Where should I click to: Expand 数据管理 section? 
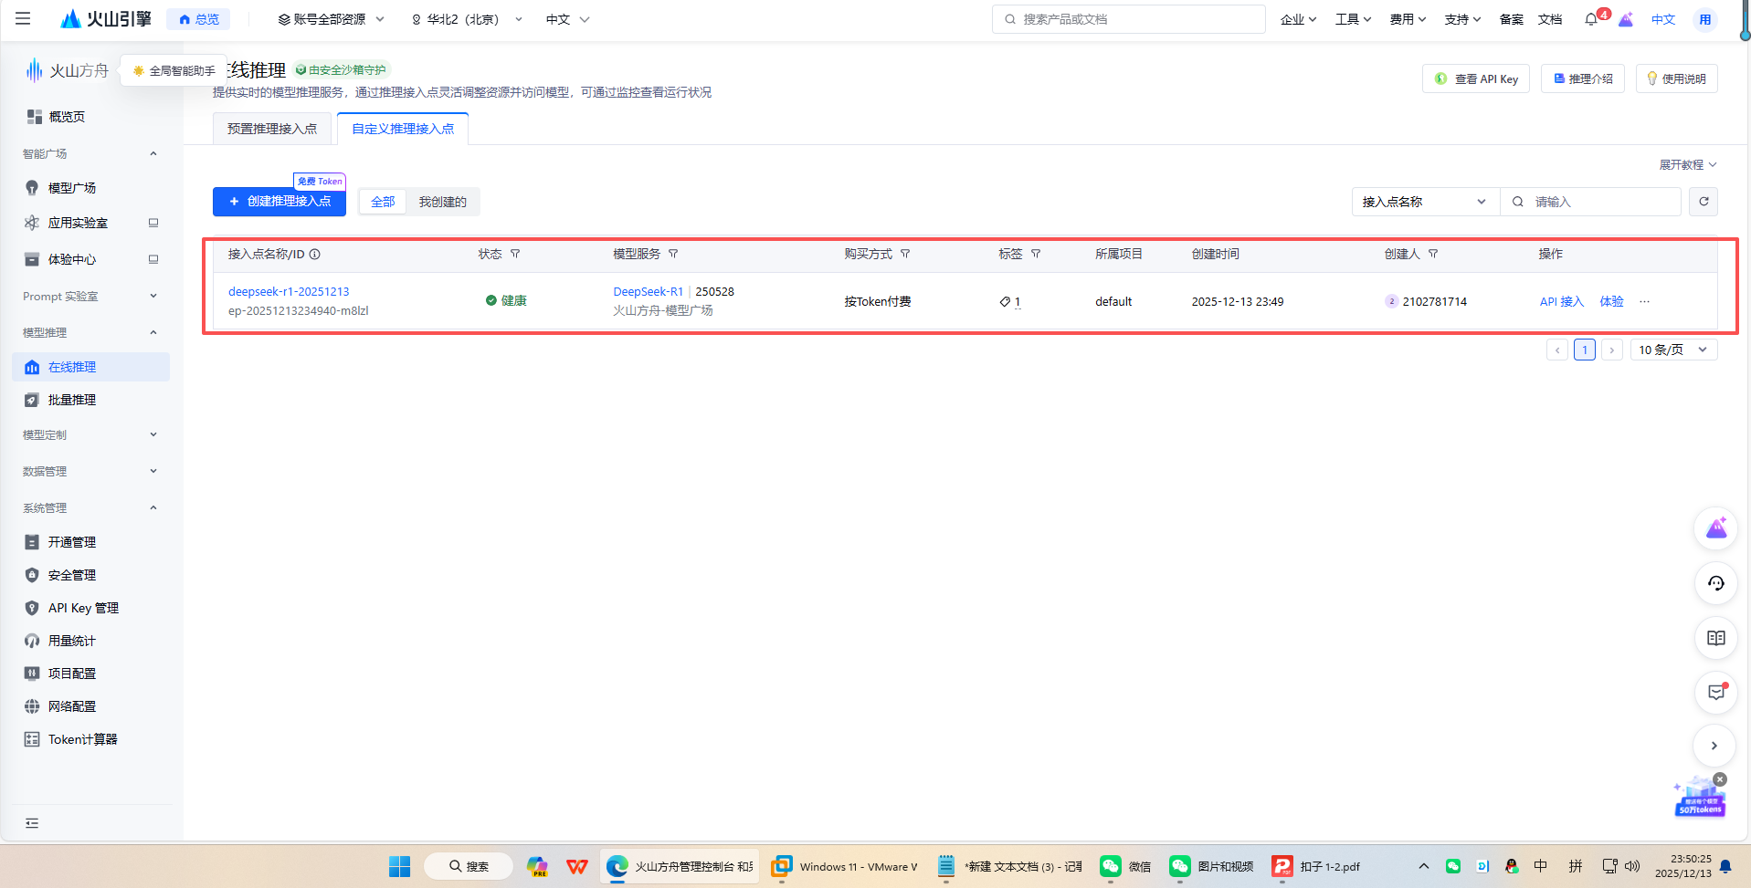click(x=153, y=471)
